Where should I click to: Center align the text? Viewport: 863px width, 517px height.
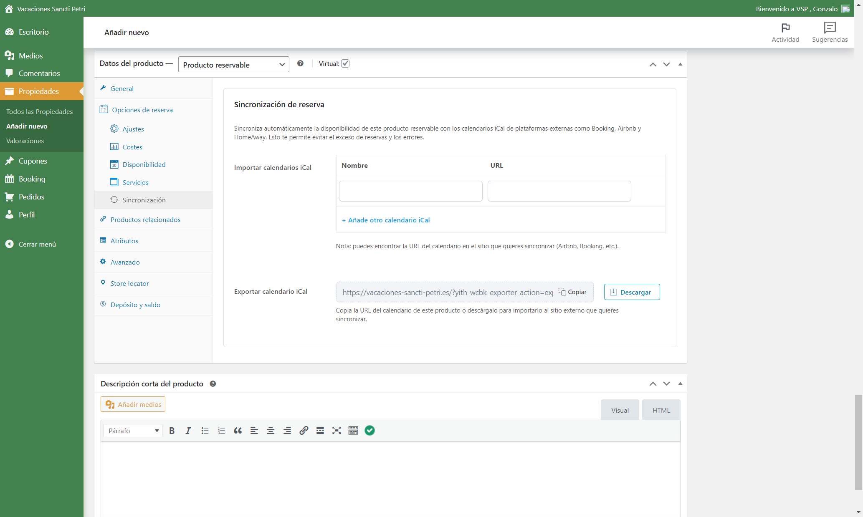(x=271, y=431)
